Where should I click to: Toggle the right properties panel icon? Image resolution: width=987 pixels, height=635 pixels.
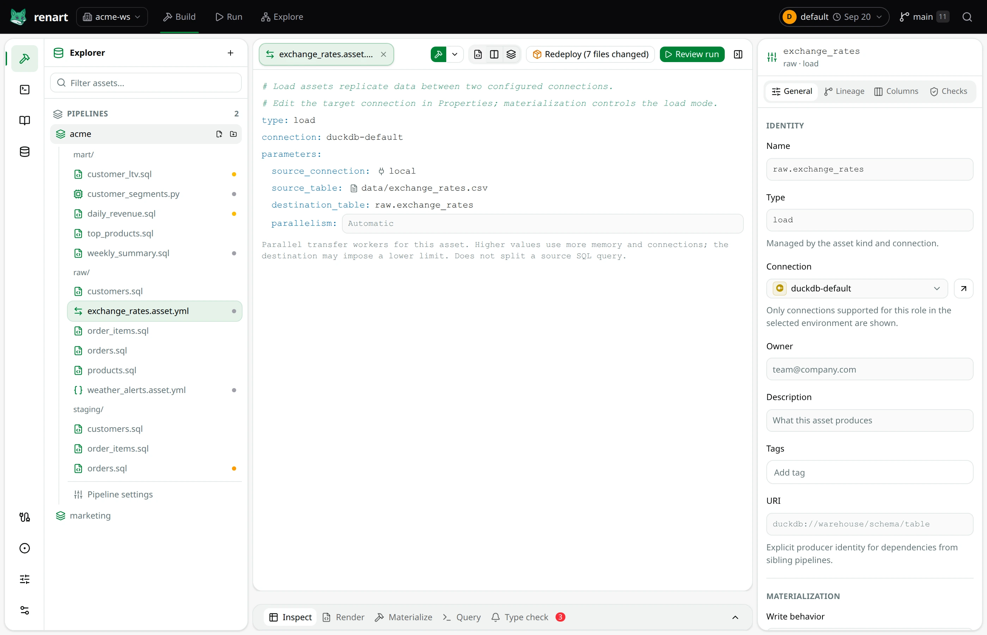[x=738, y=54]
